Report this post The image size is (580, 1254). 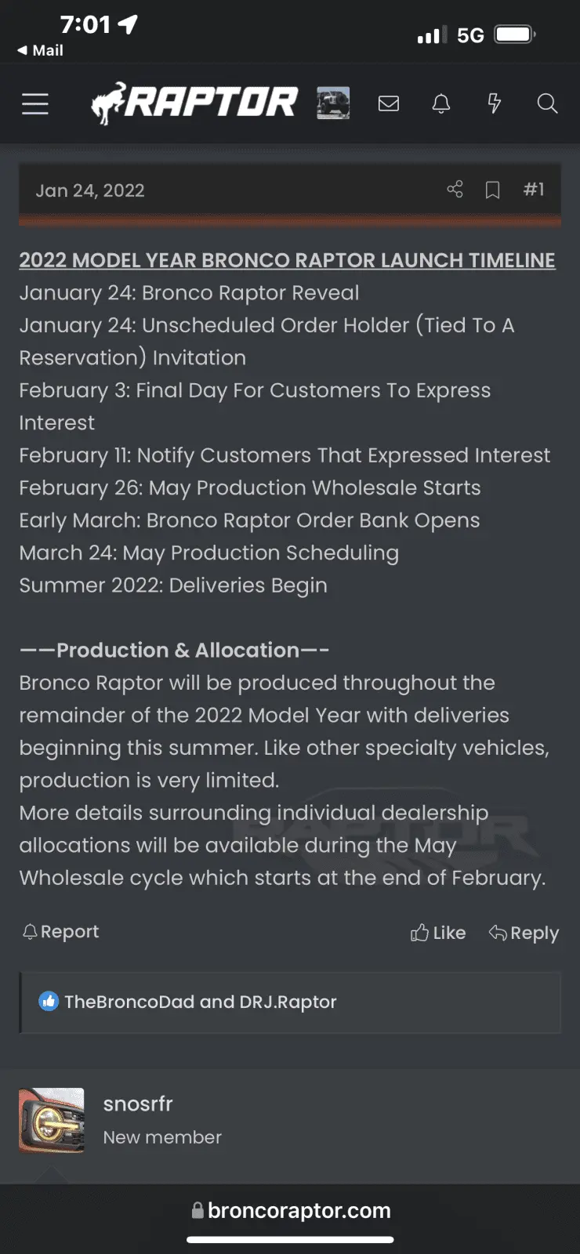(x=60, y=931)
